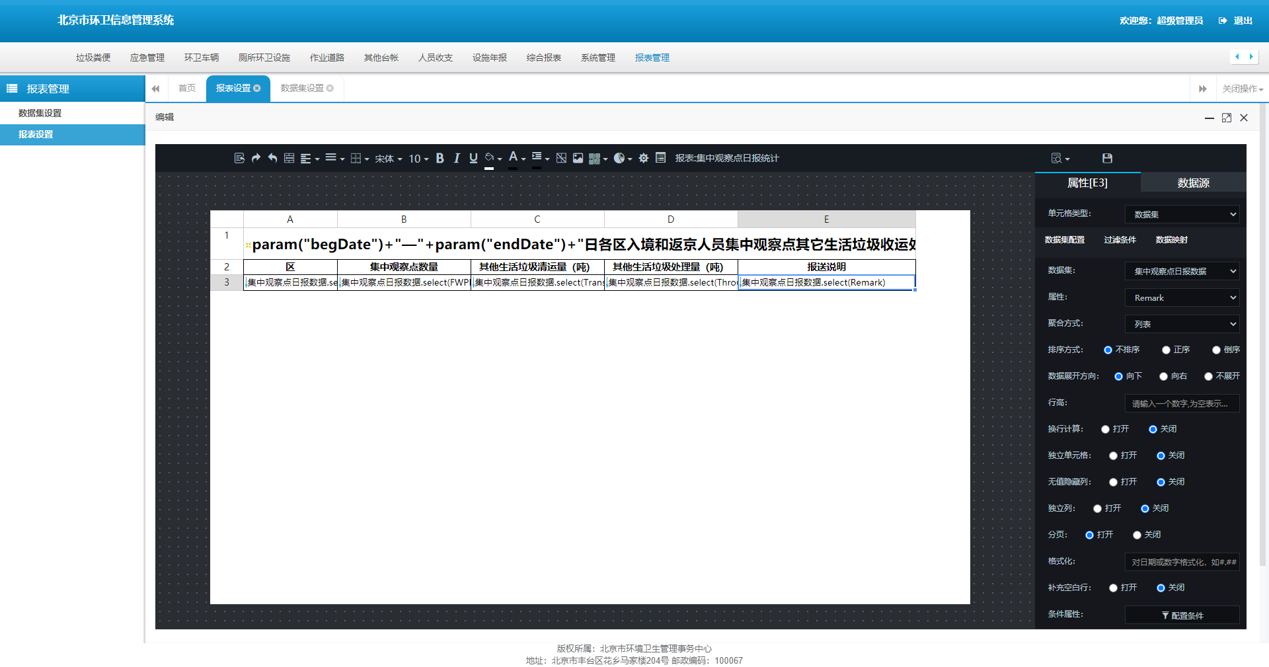Screen dimensions: 1269x667
Task: Toggle italic formatting
Action: [x=456, y=158]
